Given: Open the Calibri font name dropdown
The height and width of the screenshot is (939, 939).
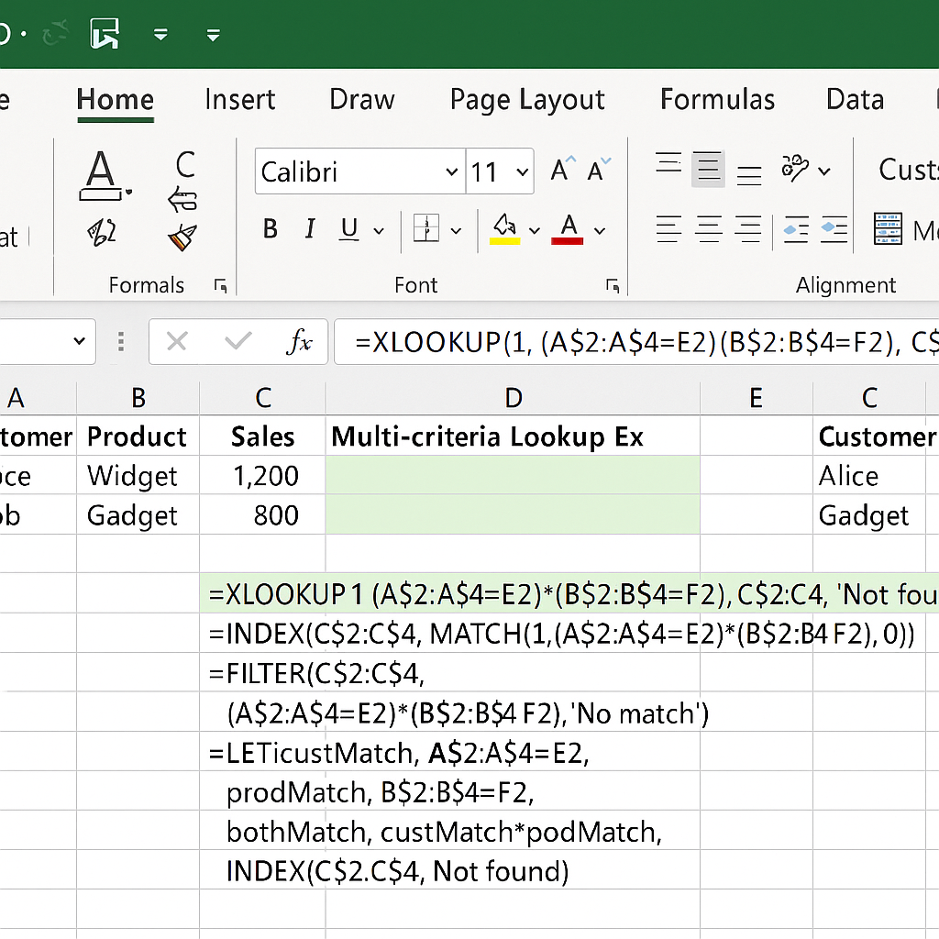Looking at the screenshot, I should click(x=358, y=171).
